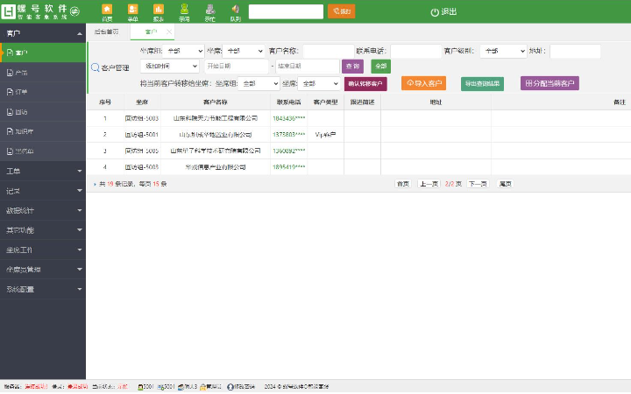Expand the 工单 sidebar section

[x=43, y=172]
